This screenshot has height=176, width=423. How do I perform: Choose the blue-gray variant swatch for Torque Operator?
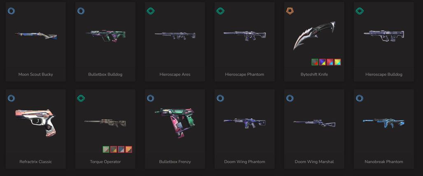coord(121,149)
